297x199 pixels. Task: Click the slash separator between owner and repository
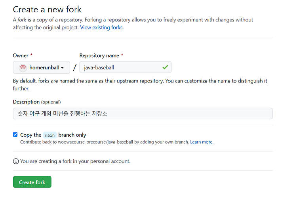click(x=75, y=67)
